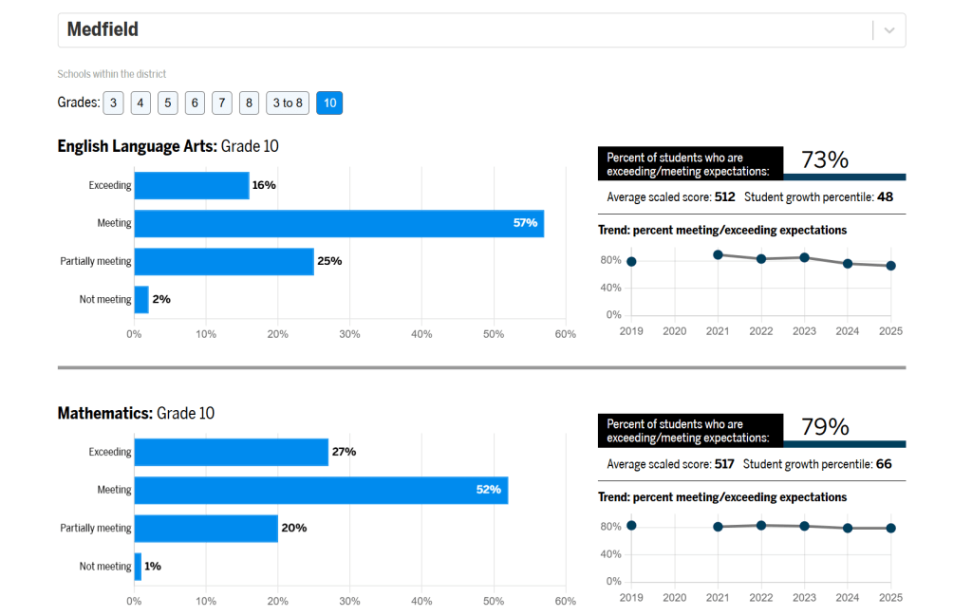Select the Mathematics Exceeding 27% bar

coord(231,452)
